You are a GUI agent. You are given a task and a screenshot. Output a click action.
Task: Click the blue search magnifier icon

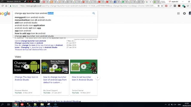[x=93, y=13]
